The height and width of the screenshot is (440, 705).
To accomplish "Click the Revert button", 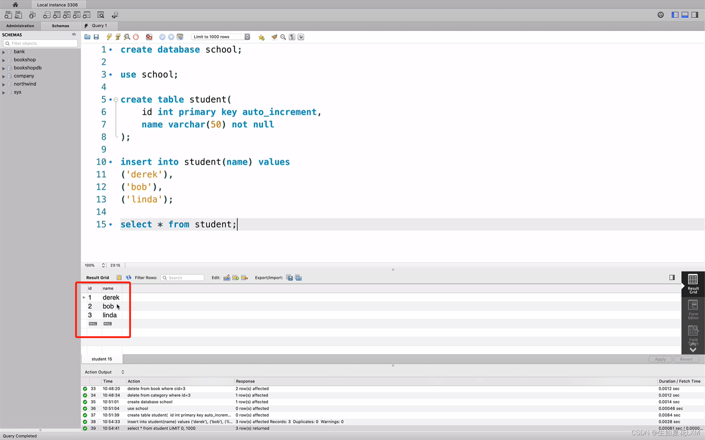I will coord(686,359).
